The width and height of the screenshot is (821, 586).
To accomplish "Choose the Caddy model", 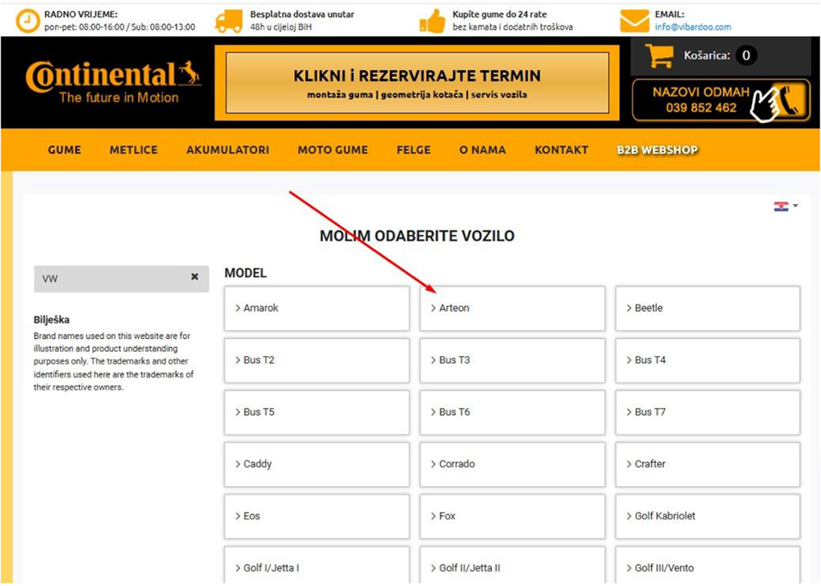I will (x=317, y=464).
